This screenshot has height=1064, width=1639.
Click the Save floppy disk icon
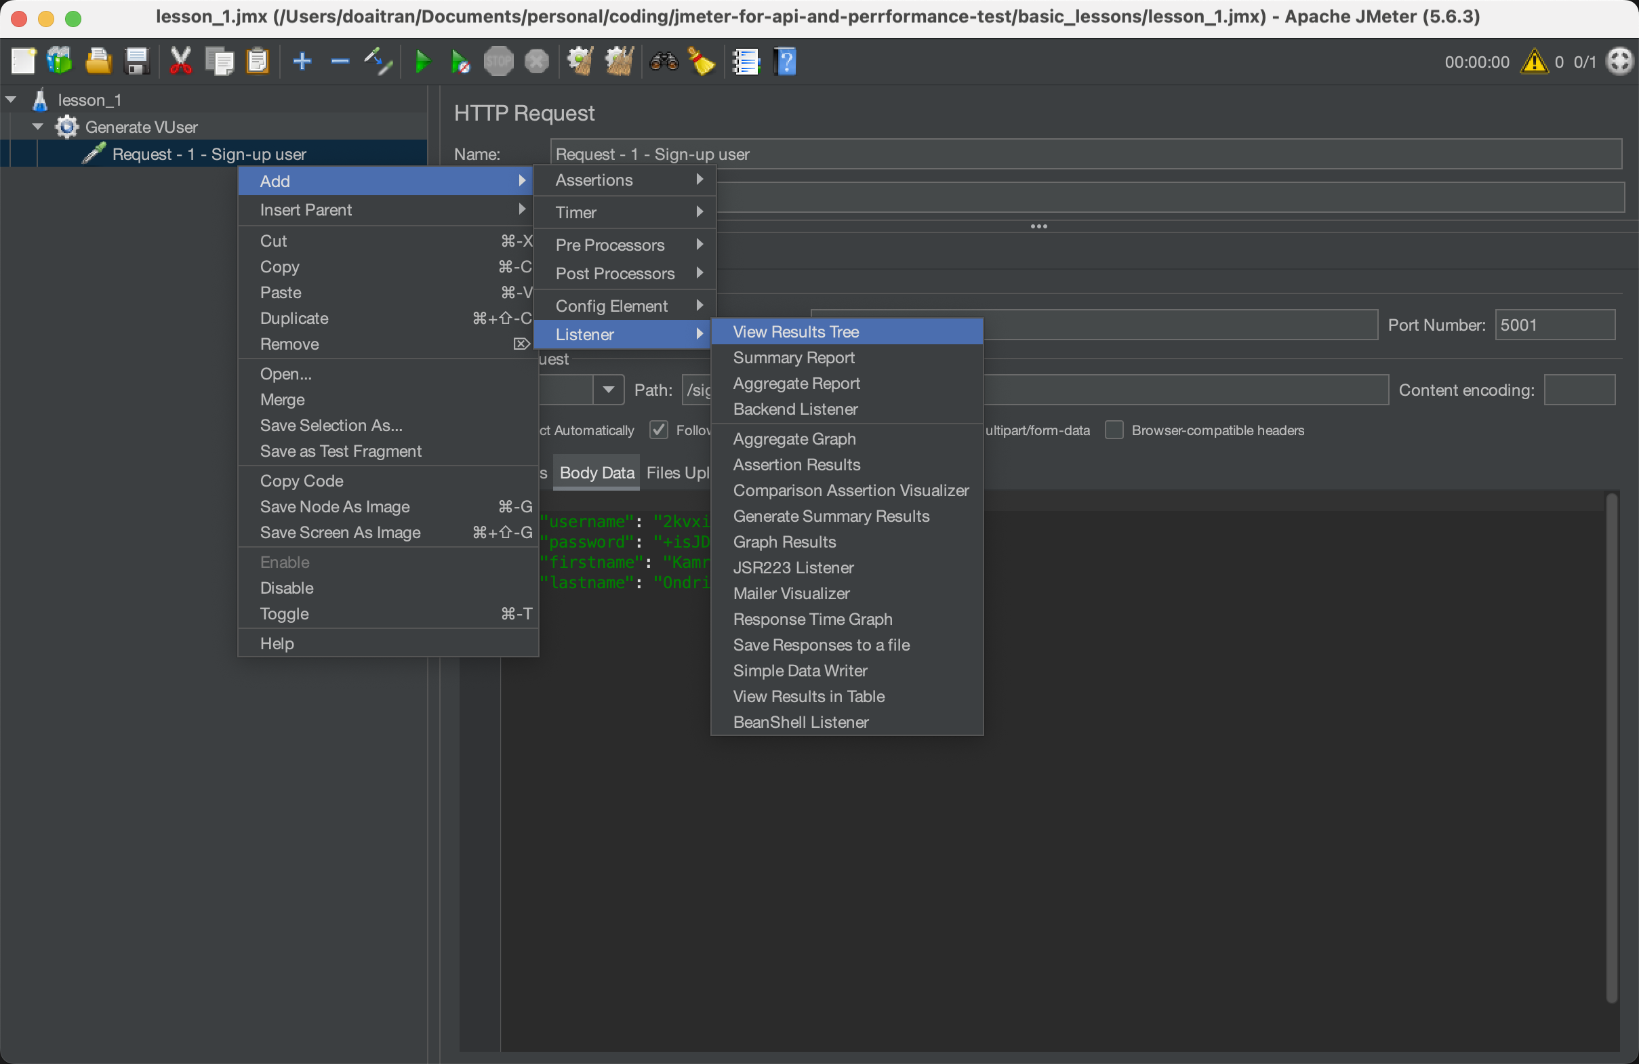(136, 61)
